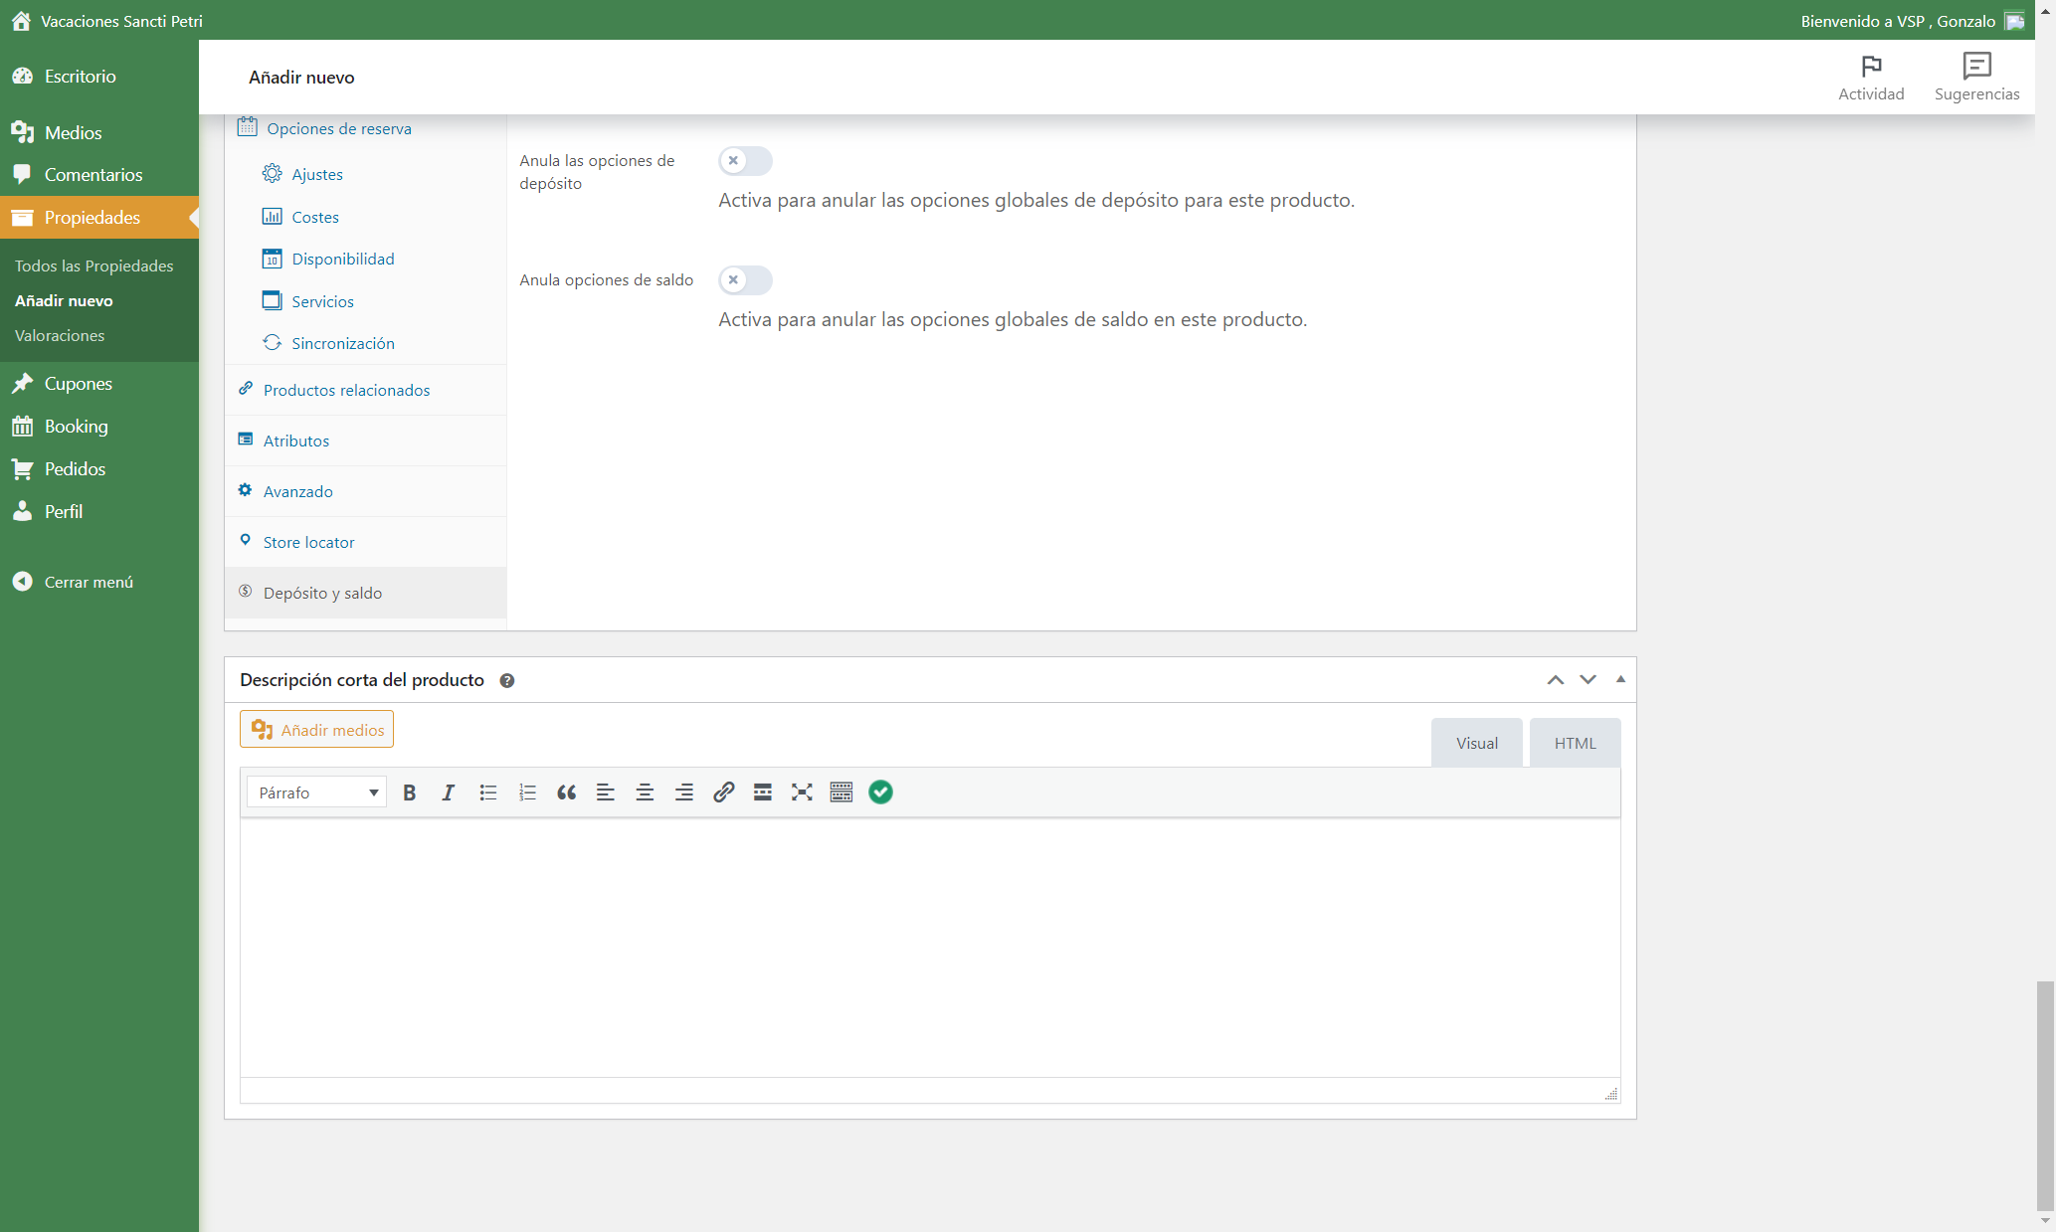Insert or edit a link
The height and width of the screenshot is (1232, 2056).
point(723,792)
